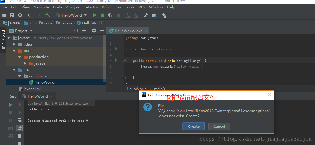The width and height of the screenshot is (315, 145).
Task: Click the src breadcrumb in navigation bar
Action: [x=29, y=23]
